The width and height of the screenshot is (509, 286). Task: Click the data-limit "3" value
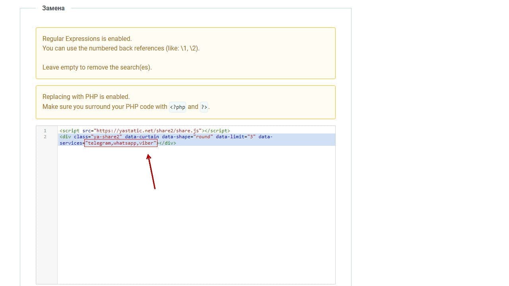pos(251,137)
